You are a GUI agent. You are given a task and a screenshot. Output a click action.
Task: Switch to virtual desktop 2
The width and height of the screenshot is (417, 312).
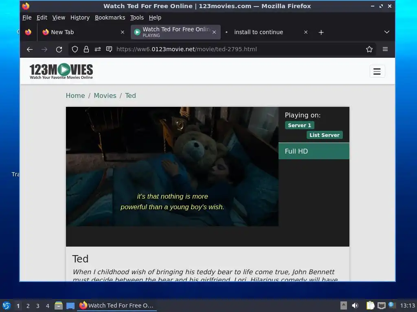point(28,306)
